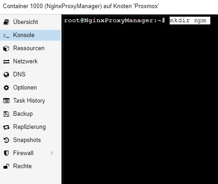Open the Task History label
Image resolution: width=218 pixels, height=184 pixels.
pos(29,101)
